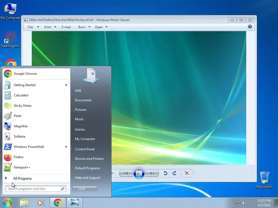Click Show desktop strip at taskbar end

pyautogui.click(x=276, y=203)
